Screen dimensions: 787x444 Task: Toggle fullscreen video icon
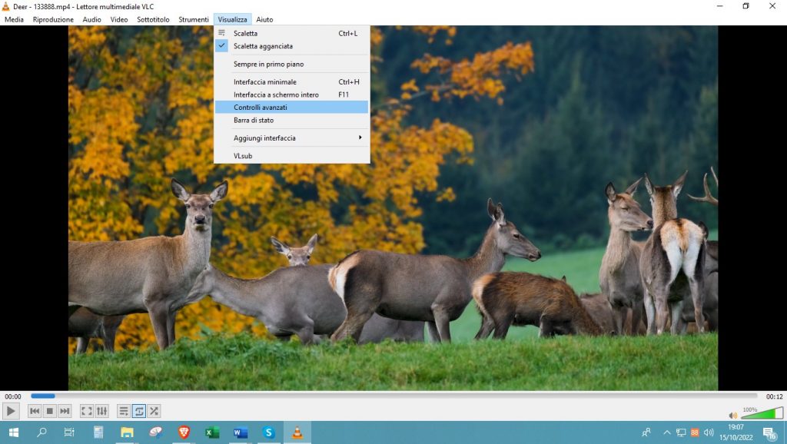click(87, 411)
